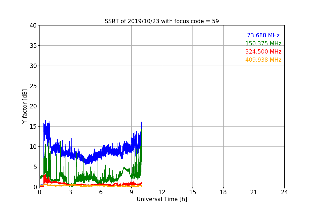
Task: Click the y-axis tick label 20
Action: pyautogui.click(x=33, y=106)
